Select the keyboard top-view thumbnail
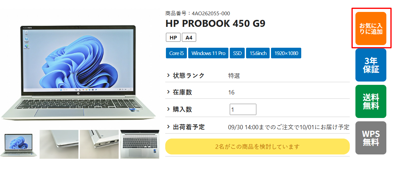 pyautogui.click(x=140, y=145)
